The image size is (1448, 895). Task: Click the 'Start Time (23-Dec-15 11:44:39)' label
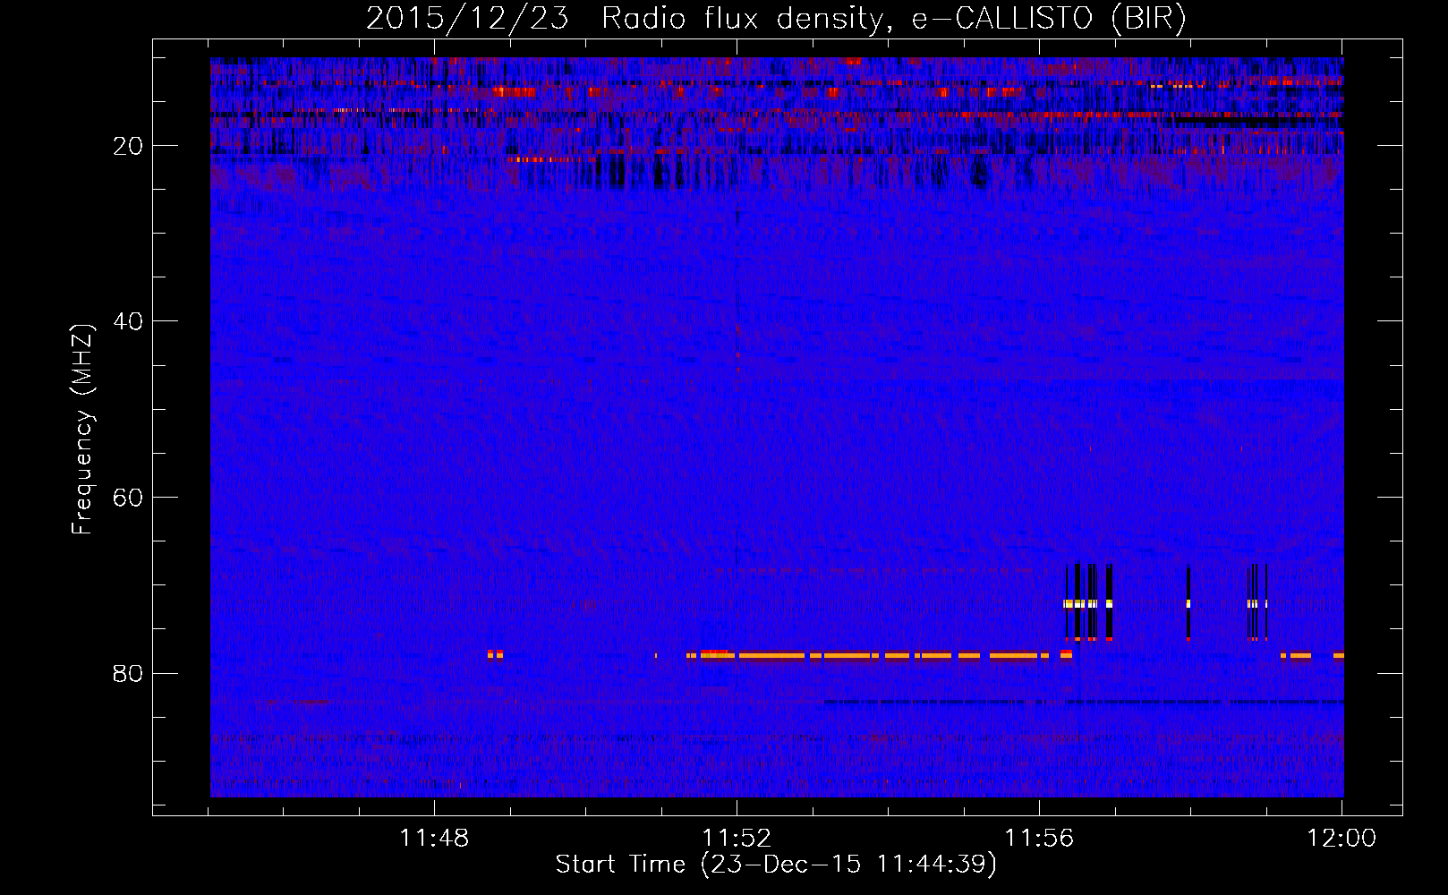point(776,865)
